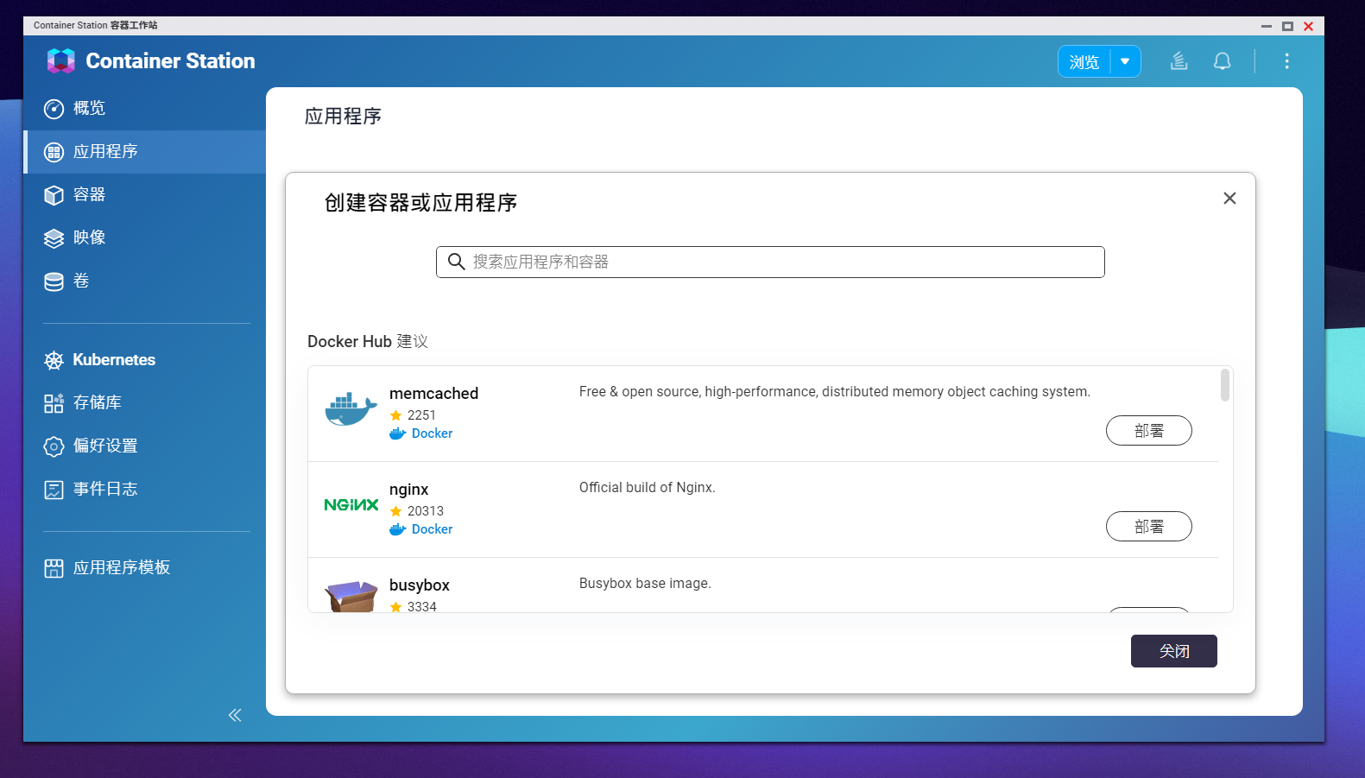Click the Container Station logo icon

pyautogui.click(x=60, y=61)
